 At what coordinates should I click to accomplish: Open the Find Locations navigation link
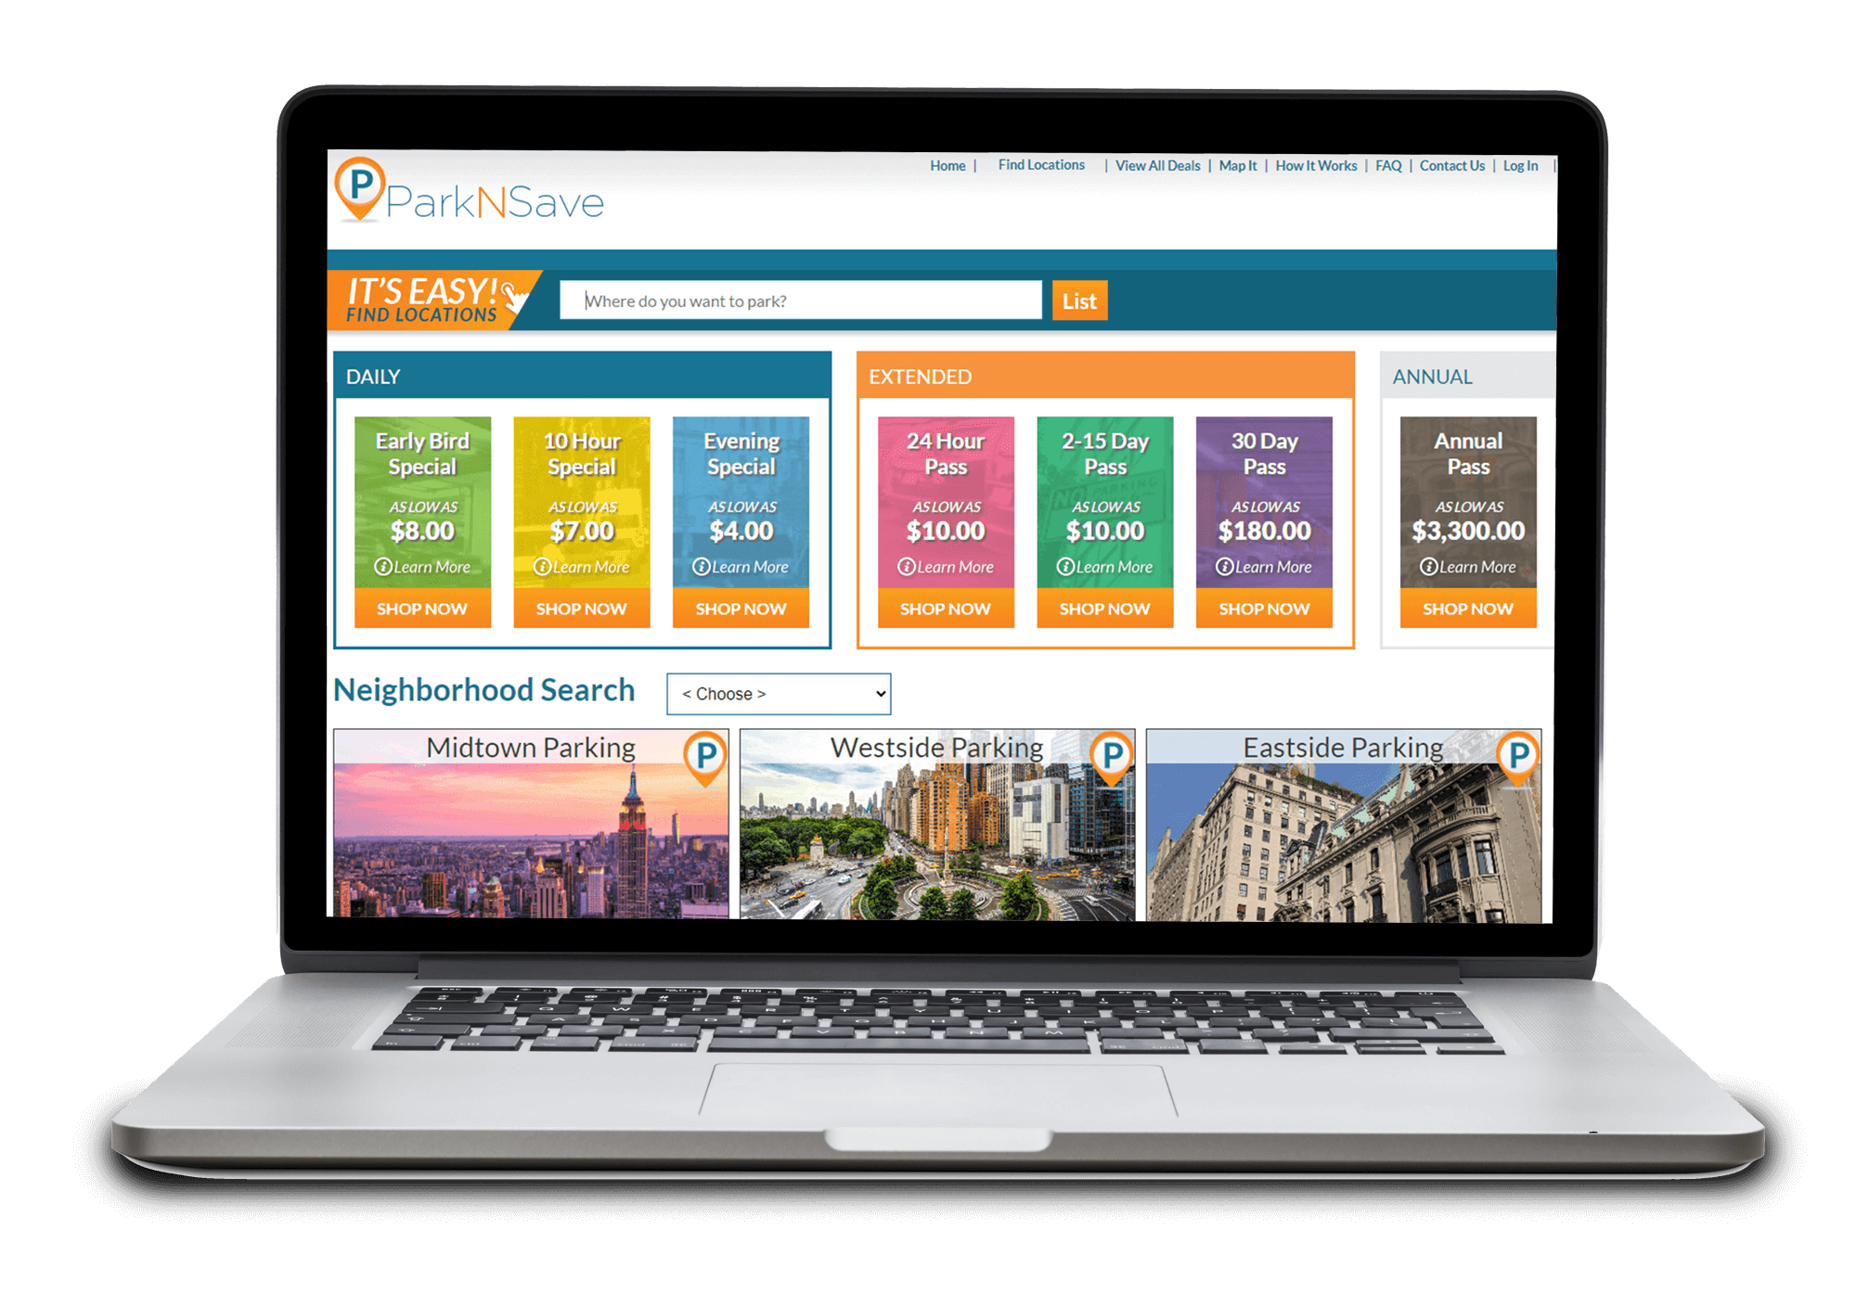pyautogui.click(x=1044, y=167)
